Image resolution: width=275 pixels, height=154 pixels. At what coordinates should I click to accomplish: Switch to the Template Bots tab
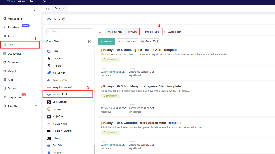pyautogui.click(x=151, y=32)
